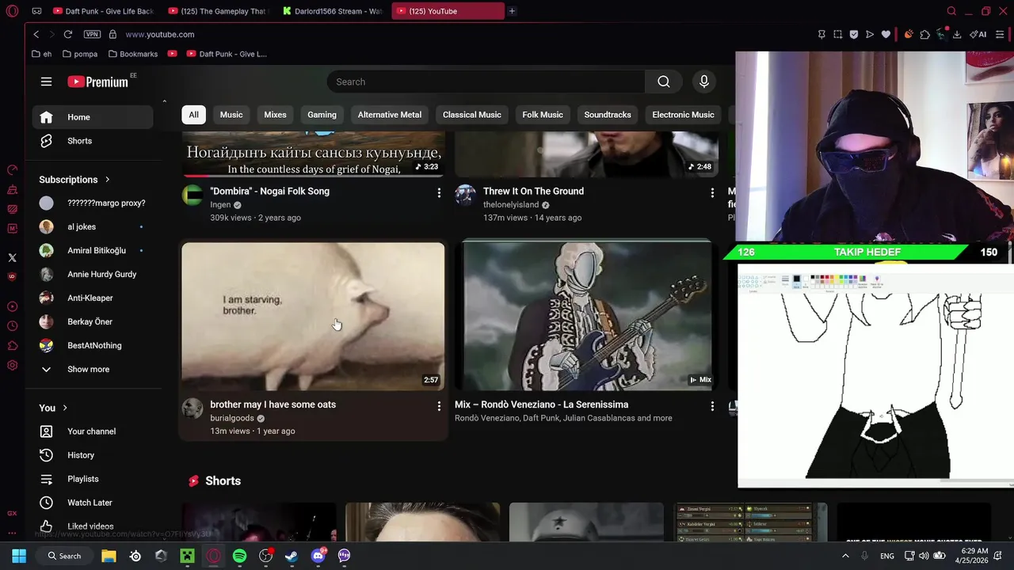Expand the You section chevron

pos(65,408)
